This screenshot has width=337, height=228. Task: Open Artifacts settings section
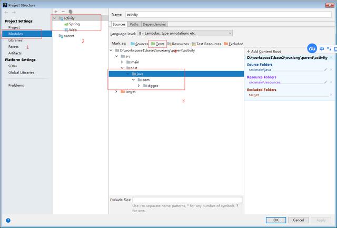[15, 53]
